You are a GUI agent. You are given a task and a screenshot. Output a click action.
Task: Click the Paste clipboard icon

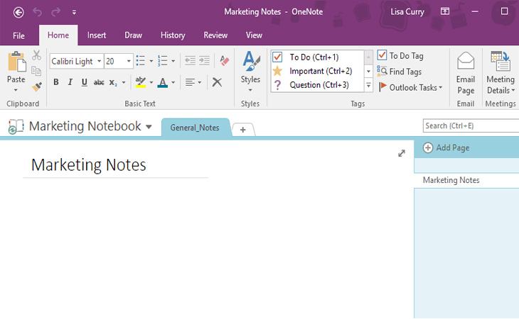(x=16, y=62)
